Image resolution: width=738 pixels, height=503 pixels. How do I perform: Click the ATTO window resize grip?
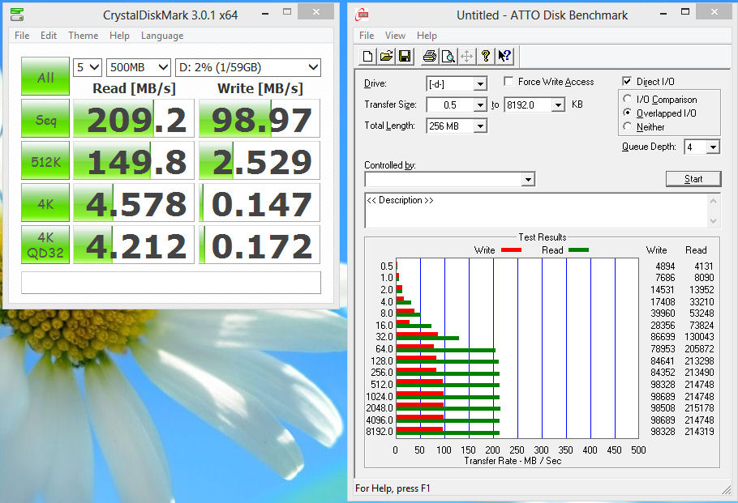pyautogui.click(x=727, y=490)
